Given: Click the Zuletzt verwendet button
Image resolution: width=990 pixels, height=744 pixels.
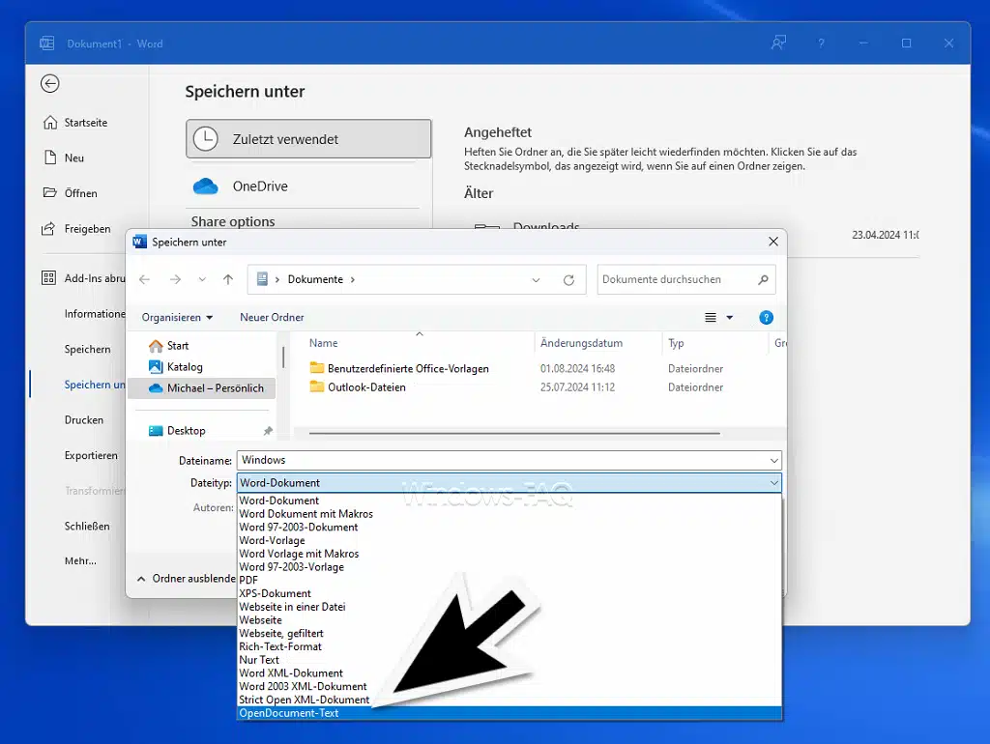Looking at the screenshot, I should click(x=308, y=139).
